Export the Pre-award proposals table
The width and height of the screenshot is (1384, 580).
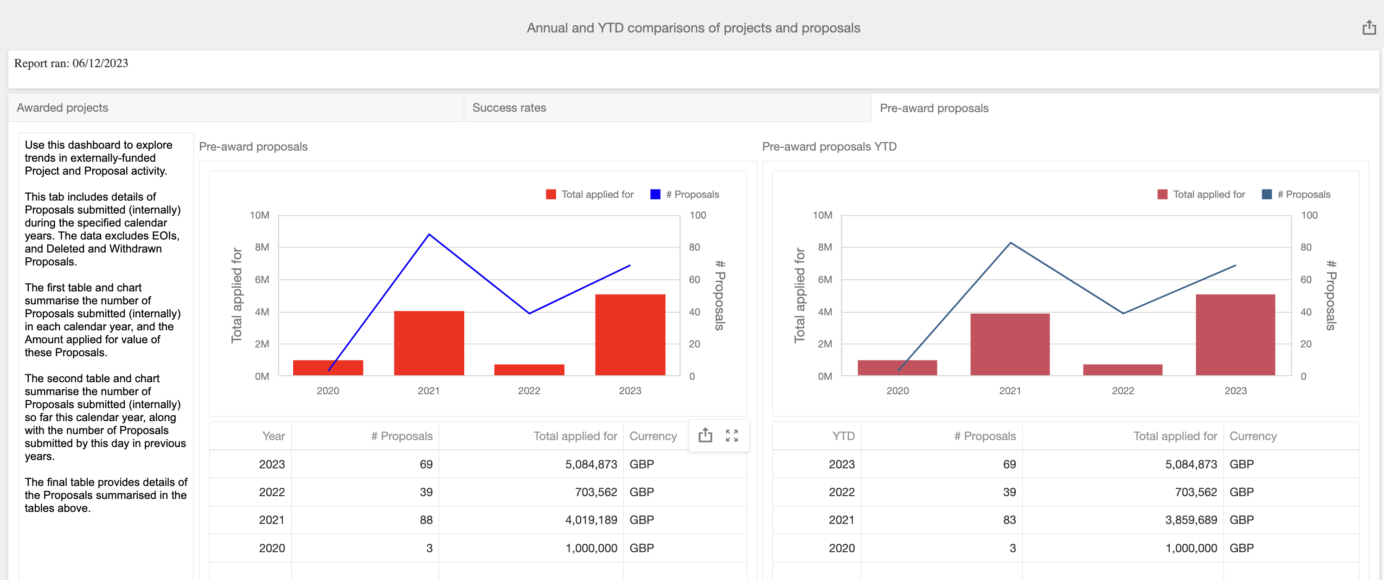click(705, 435)
